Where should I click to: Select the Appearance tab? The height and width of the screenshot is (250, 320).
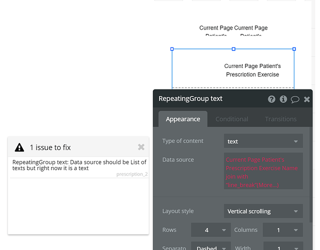tap(183, 119)
